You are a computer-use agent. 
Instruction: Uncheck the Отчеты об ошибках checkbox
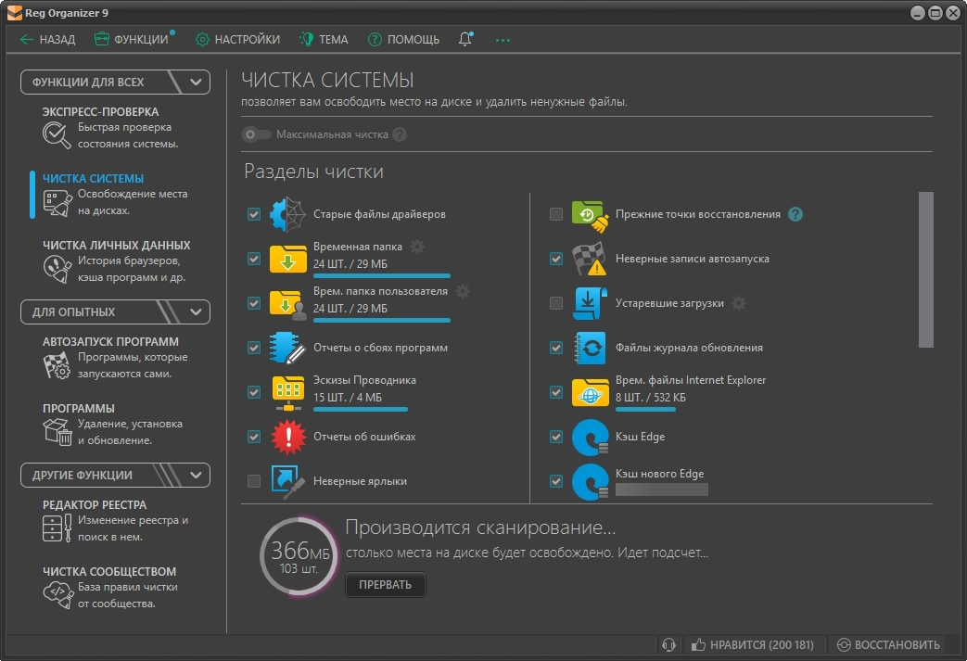point(254,437)
